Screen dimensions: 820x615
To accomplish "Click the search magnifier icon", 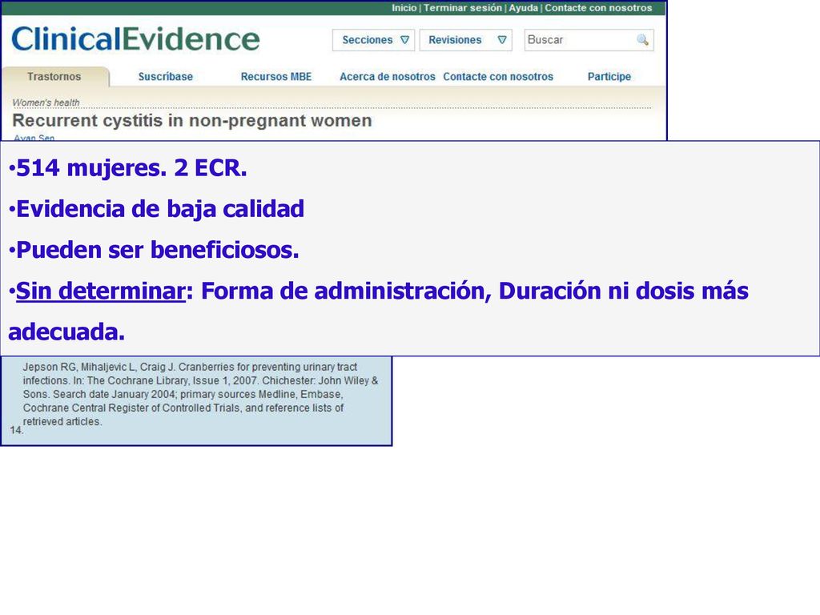I will [x=642, y=40].
